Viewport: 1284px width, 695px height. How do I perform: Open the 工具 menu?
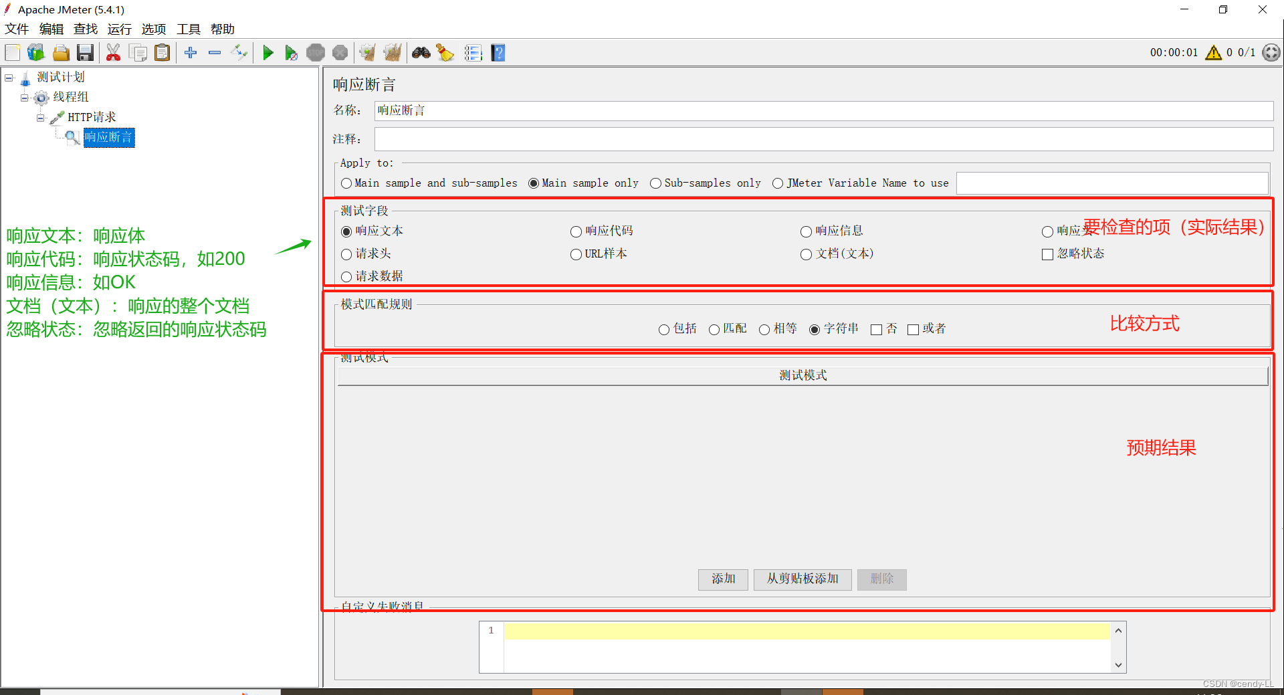pos(188,29)
